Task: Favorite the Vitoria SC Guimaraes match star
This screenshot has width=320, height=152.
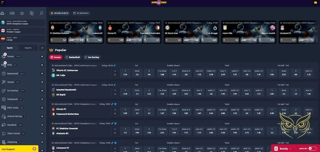Action: click(x=115, y=75)
